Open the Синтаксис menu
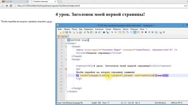Viewport: 188px width, 105px height. 99,29
